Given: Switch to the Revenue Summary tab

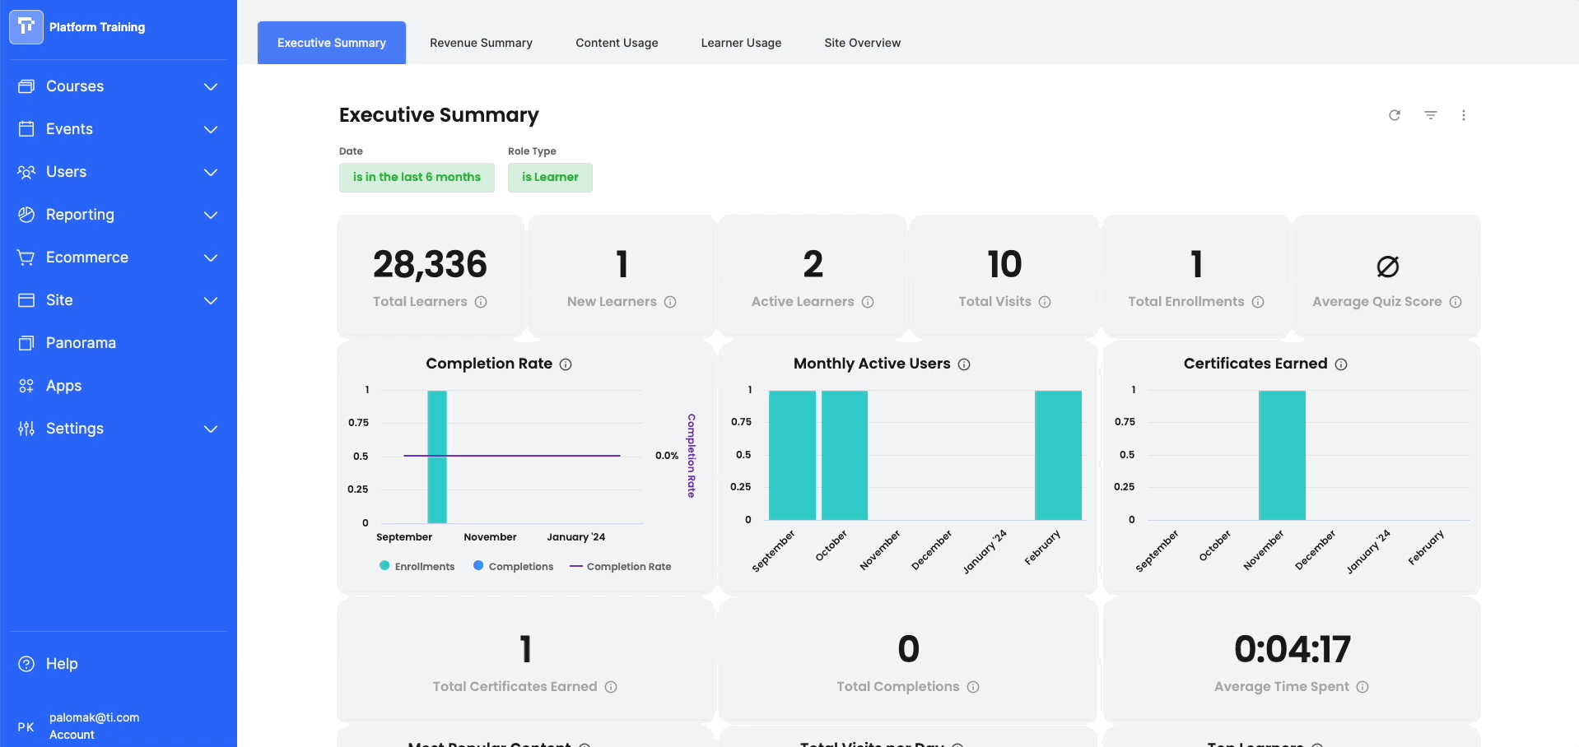Looking at the screenshot, I should click(481, 43).
